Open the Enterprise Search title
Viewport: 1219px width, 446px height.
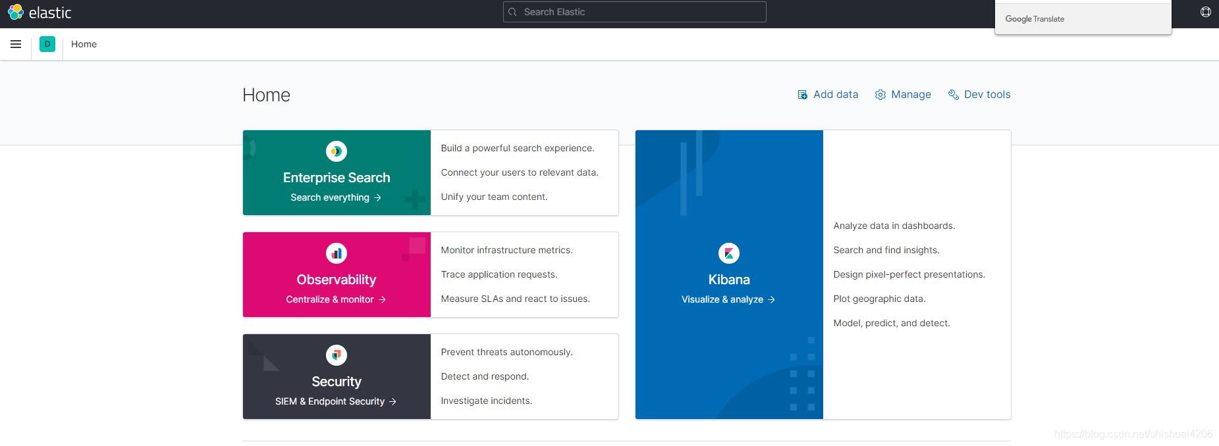[337, 178]
